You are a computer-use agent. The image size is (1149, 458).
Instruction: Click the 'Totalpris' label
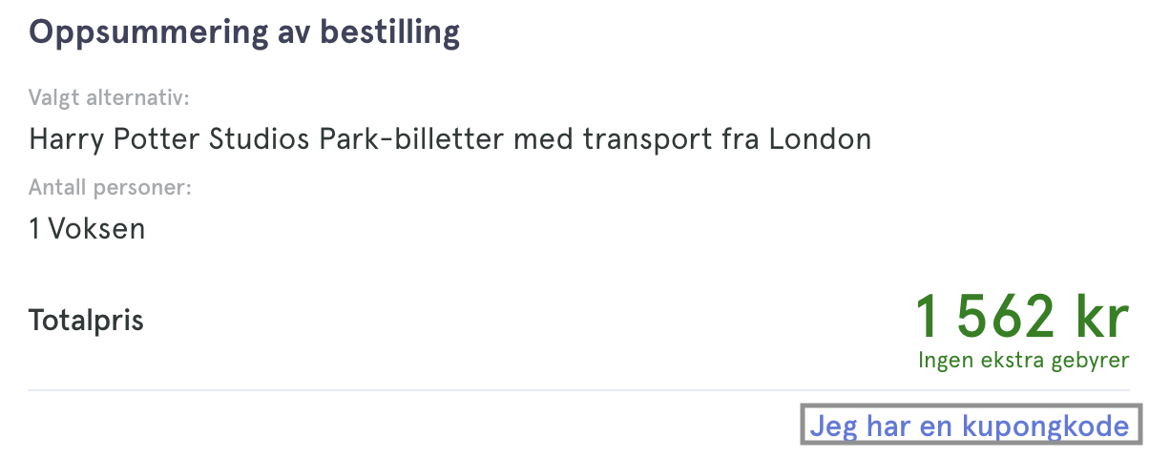[x=86, y=320]
